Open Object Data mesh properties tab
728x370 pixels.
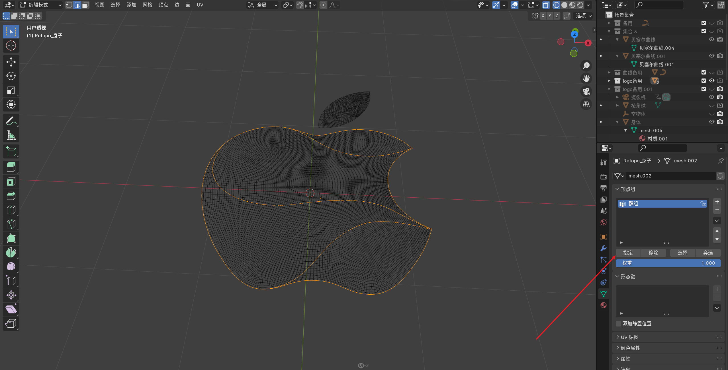tap(603, 294)
